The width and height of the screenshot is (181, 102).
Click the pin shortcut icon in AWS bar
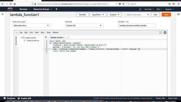[57, 9]
